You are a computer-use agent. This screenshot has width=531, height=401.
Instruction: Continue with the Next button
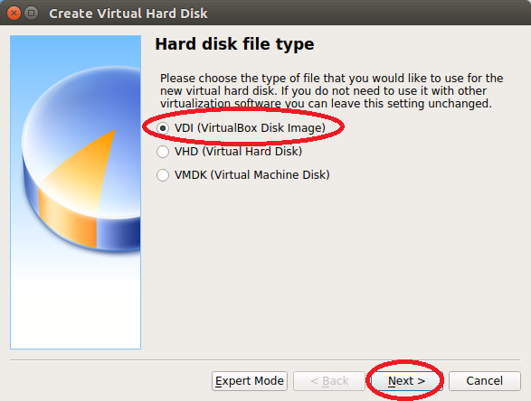406,381
